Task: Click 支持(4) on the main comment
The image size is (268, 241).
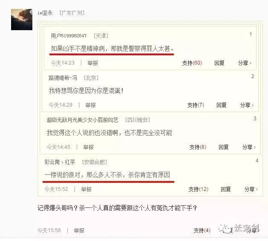Action: [202, 230]
